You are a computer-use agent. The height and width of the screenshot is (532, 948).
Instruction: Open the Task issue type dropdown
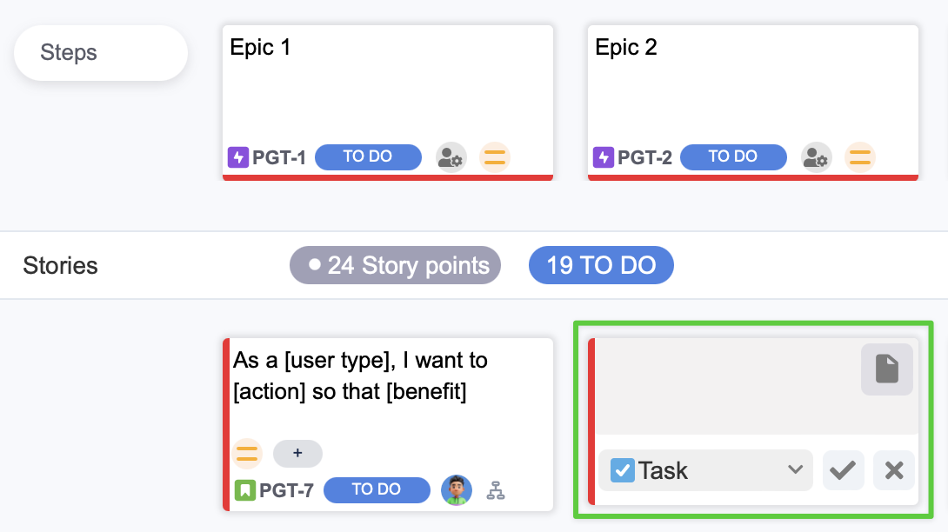click(705, 470)
